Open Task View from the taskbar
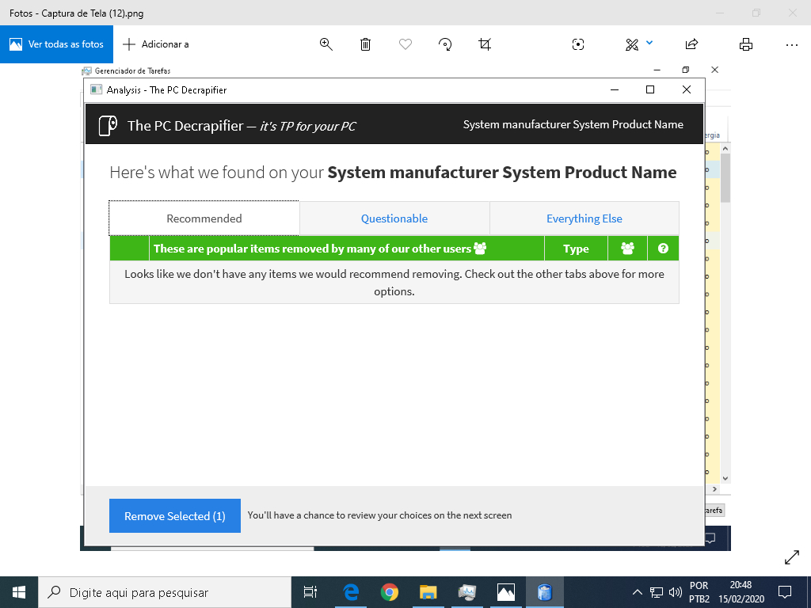The image size is (811, 608). click(x=310, y=592)
